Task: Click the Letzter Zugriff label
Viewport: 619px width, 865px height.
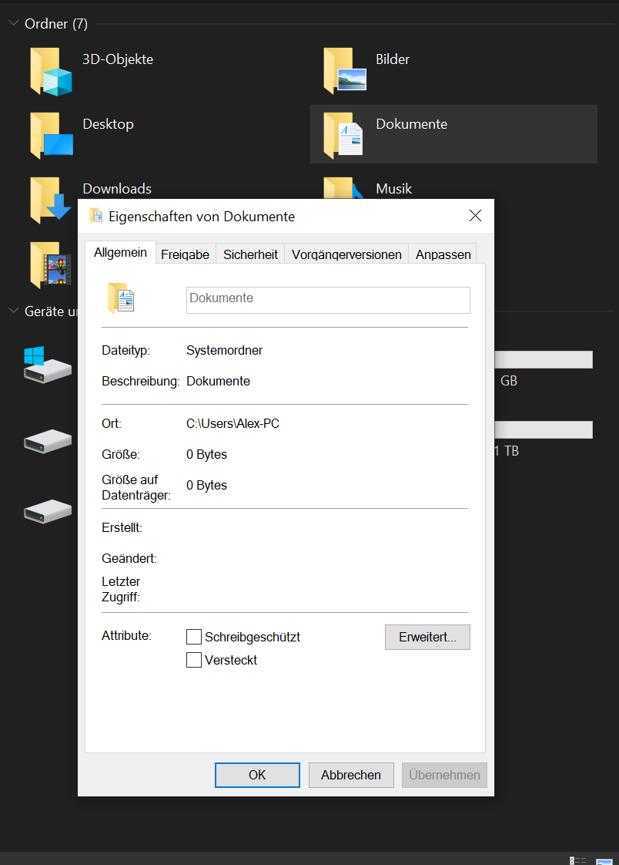Action: (121, 589)
